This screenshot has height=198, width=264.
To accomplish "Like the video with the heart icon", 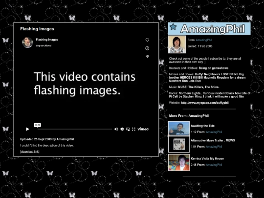I will [147, 40].
